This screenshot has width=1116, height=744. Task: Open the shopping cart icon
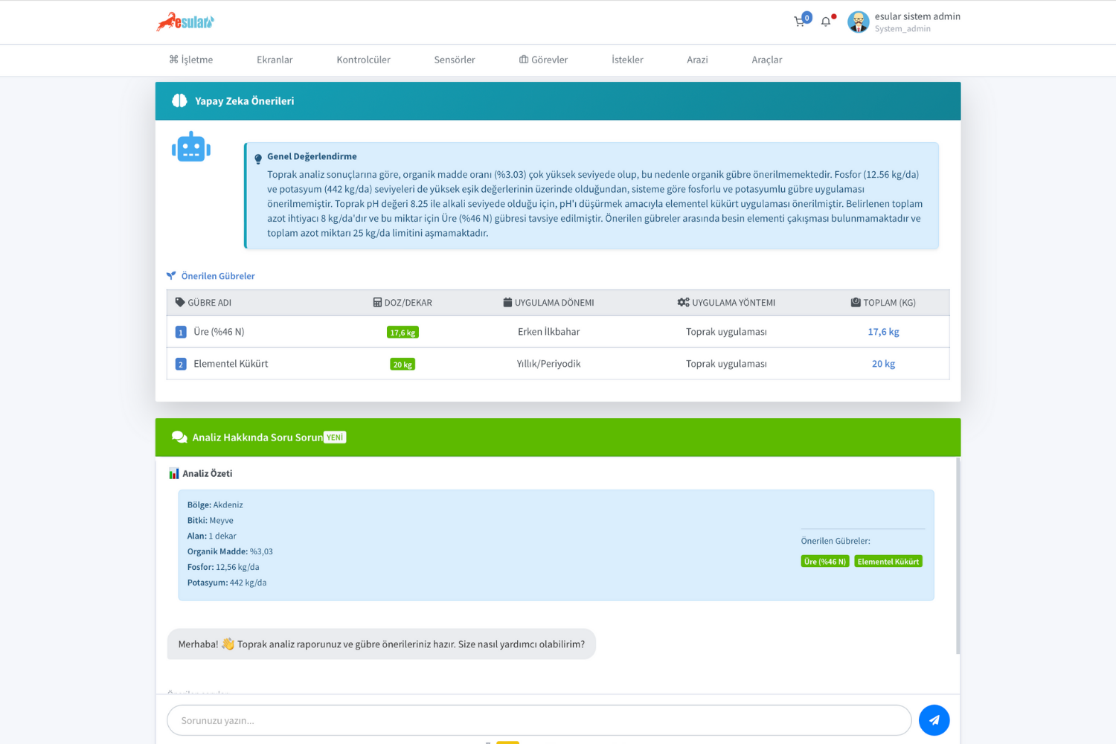[x=800, y=21]
